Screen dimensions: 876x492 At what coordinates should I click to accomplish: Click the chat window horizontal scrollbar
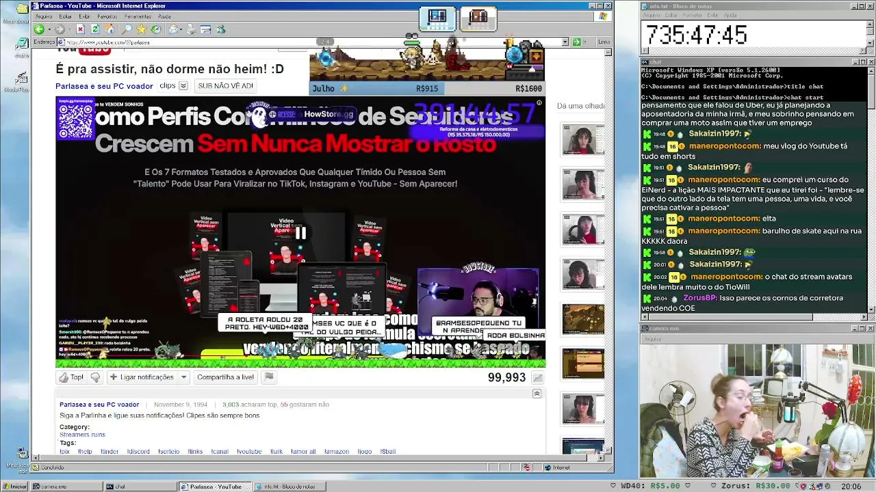tap(753, 317)
